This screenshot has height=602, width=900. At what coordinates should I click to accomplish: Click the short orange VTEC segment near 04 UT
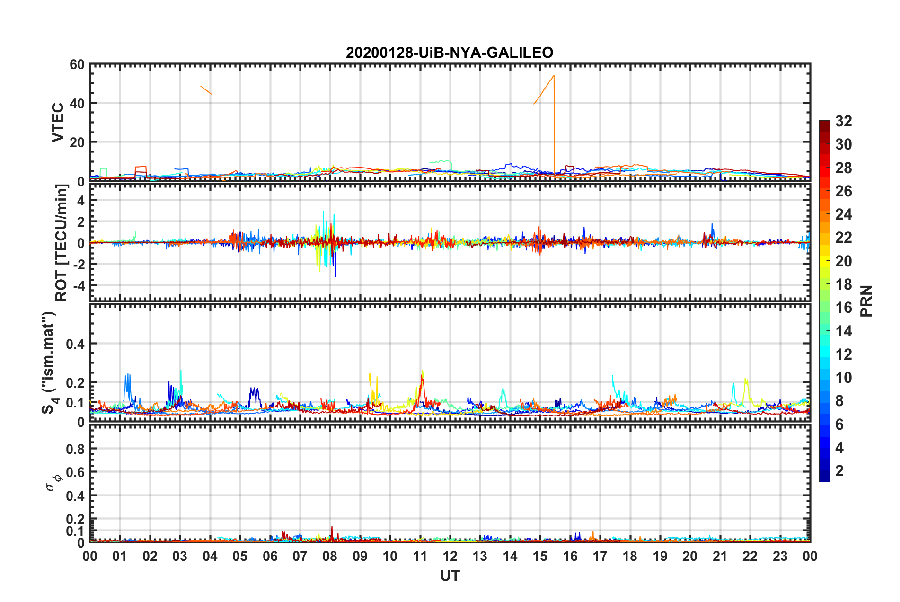click(x=206, y=90)
